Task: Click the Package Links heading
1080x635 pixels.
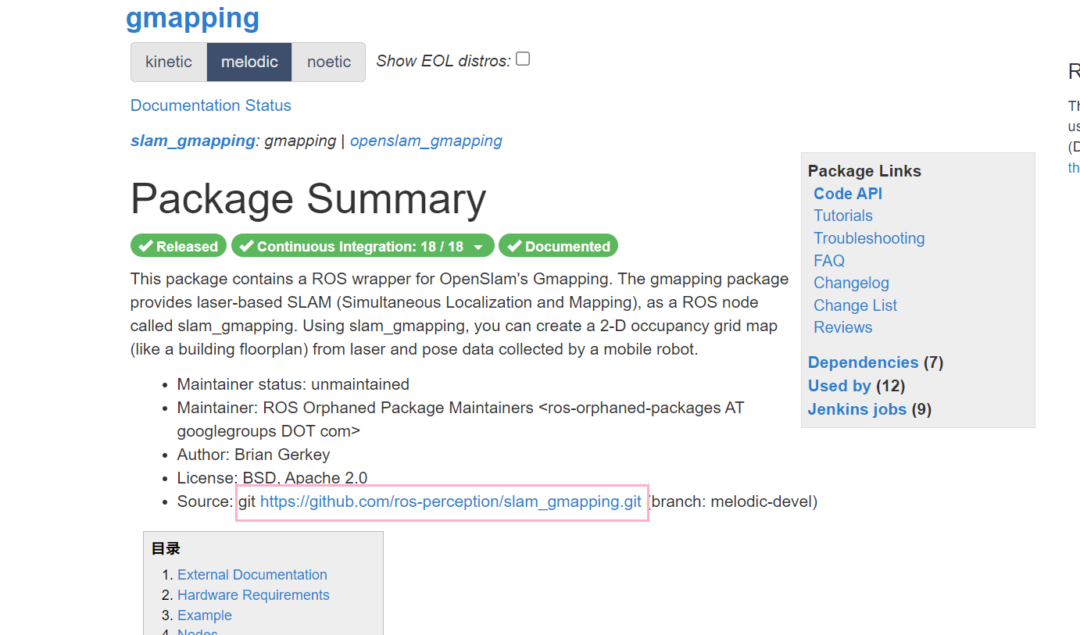Action: (864, 171)
